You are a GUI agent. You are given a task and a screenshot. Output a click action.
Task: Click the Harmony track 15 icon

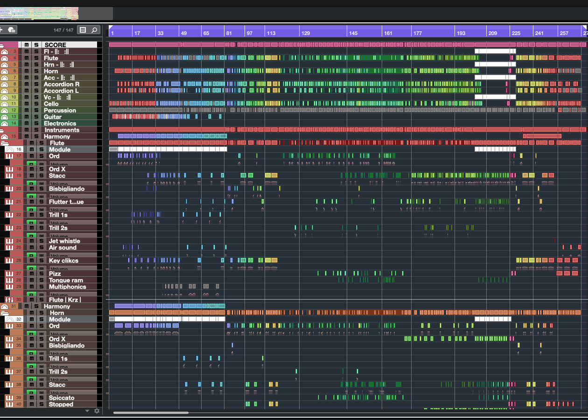click(x=5, y=137)
